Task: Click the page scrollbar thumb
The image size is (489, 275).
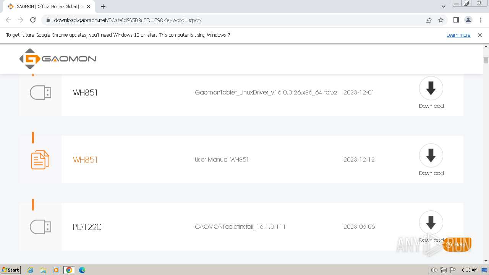Action: pos(486,60)
